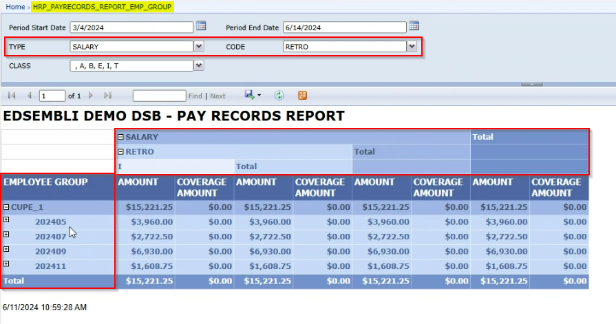616x324 pixels.
Task: Click the 202407 period label
Action: 51,237
